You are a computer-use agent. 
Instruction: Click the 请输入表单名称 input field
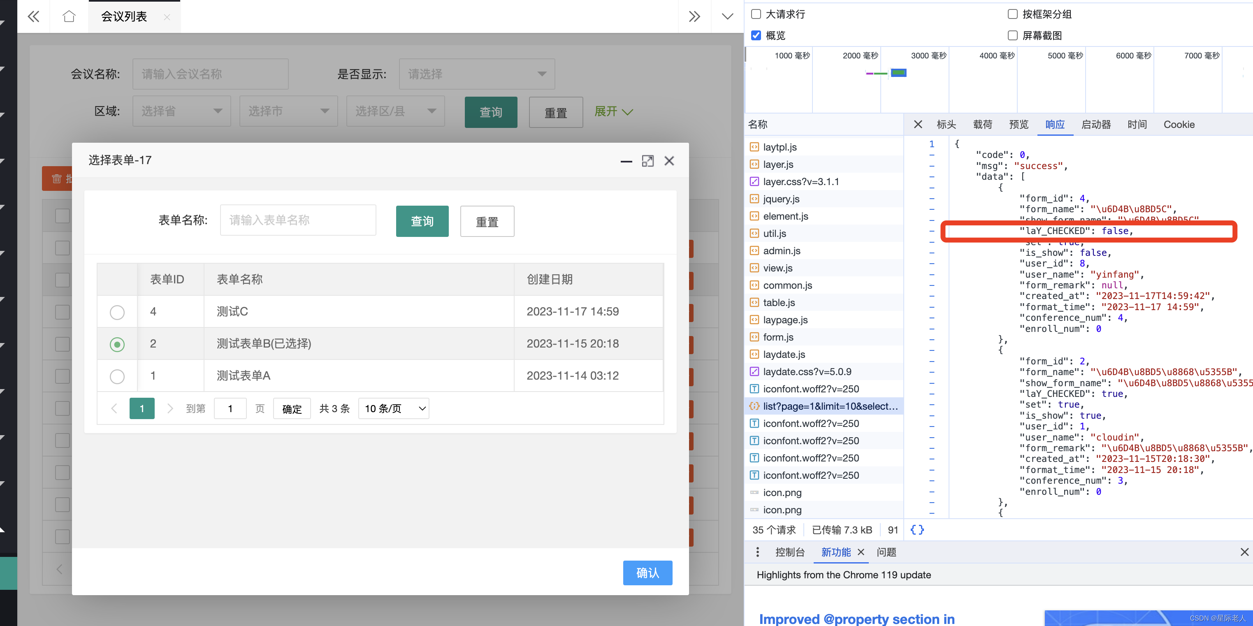pos(298,220)
